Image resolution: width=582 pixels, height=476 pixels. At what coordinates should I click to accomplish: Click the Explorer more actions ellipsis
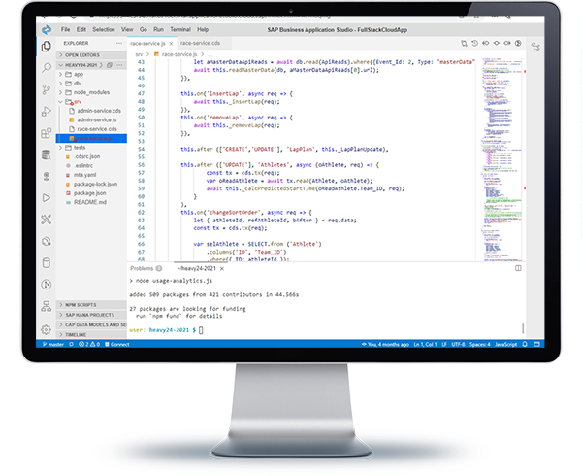(119, 43)
